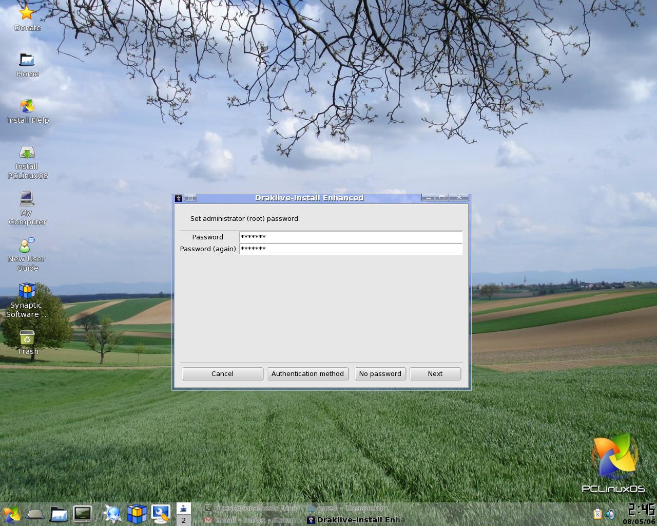
Task: Minimize the Draklive-Install Enhanced window
Action: [x=429, y=198]
